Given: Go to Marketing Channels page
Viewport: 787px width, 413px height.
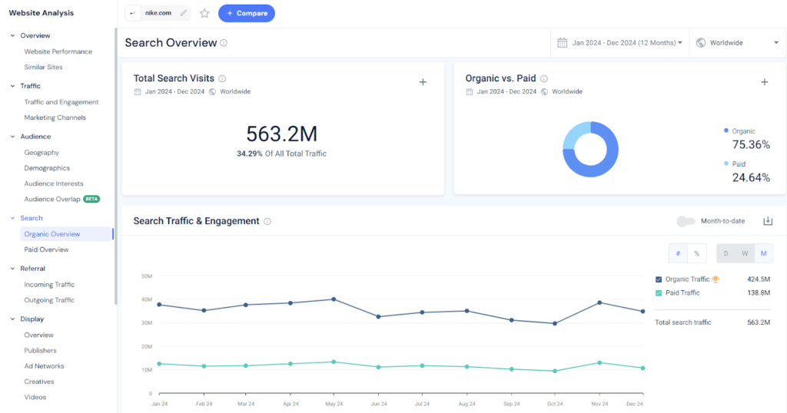Looking at the screenshot, I should [55, 117].
